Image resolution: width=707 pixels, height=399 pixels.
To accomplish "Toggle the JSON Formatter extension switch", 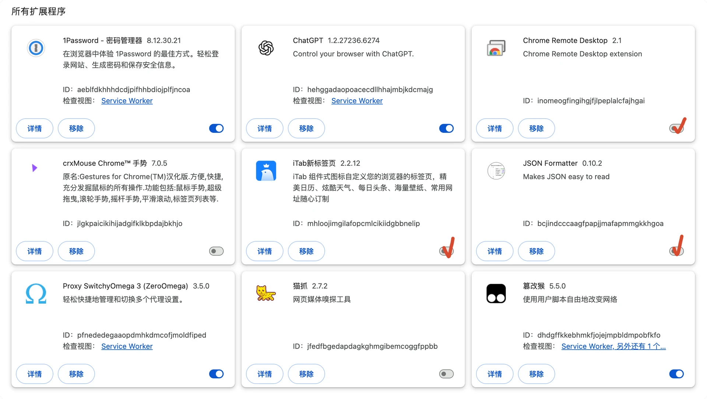I will click(x=676, y=251).
